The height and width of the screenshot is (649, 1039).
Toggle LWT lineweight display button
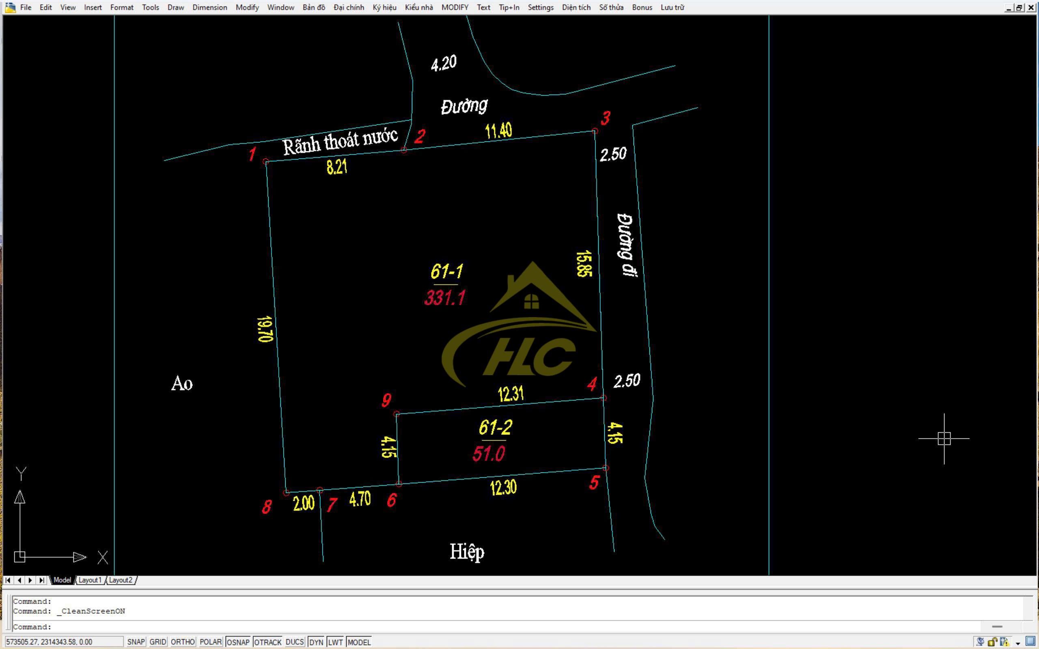[335, 642]
